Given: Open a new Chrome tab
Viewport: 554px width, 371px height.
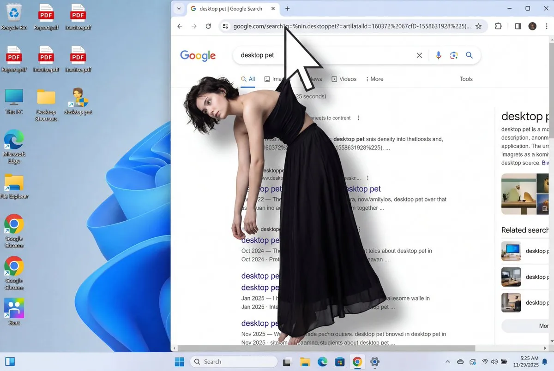Looking at the screenshot, I should tap(288, 9).
